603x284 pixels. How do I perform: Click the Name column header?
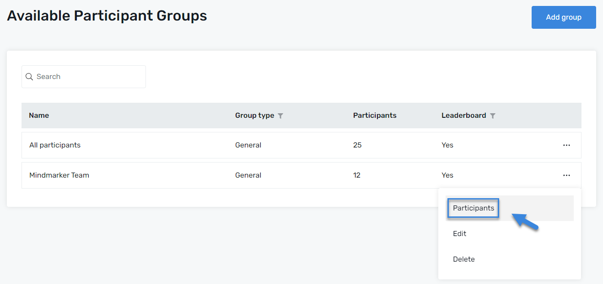pyautogui.click(x=39, y=116)
